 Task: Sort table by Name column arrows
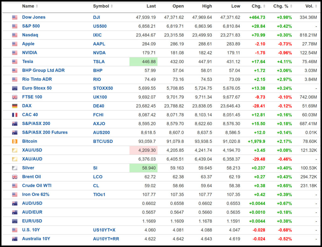37,6
